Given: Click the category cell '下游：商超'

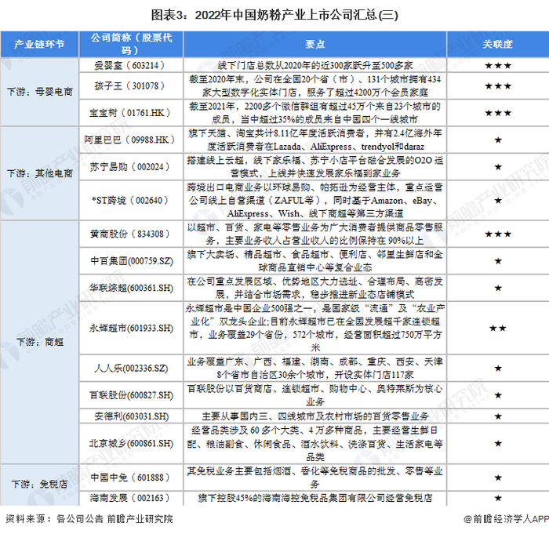Looking at the screenshot, I should 39,342.
